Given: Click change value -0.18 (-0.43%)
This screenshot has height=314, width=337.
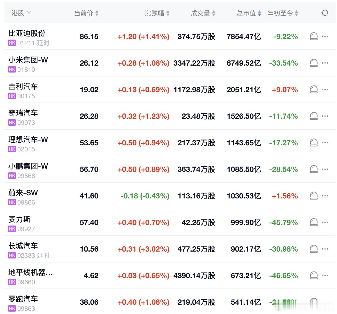Looking at the screenshot, I should [x=145, y=196].
